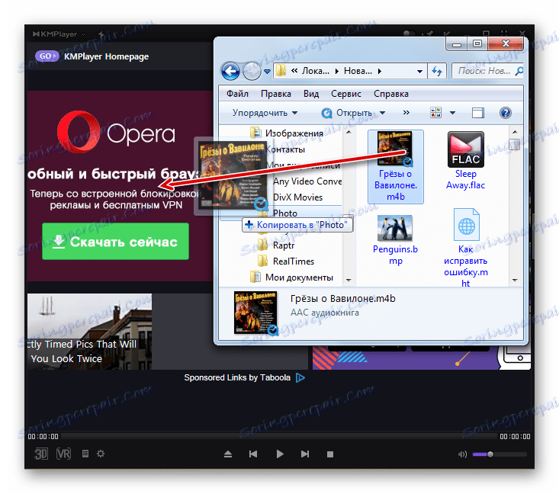The height and width of the screenshot is (494, 559).
Task: Open the recent pages dropdown arrow
Action: click(267, 72)
